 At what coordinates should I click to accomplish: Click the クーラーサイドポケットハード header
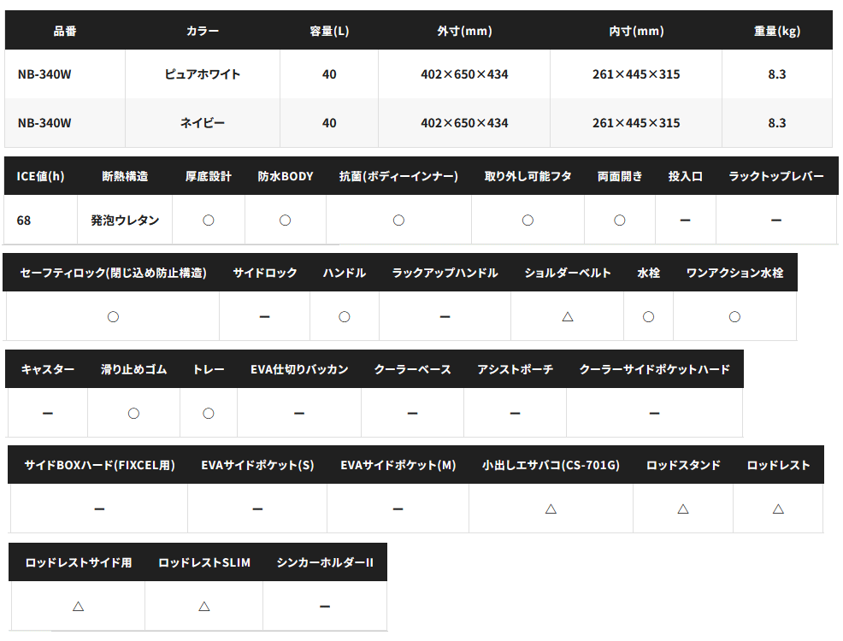click(654, 370)
